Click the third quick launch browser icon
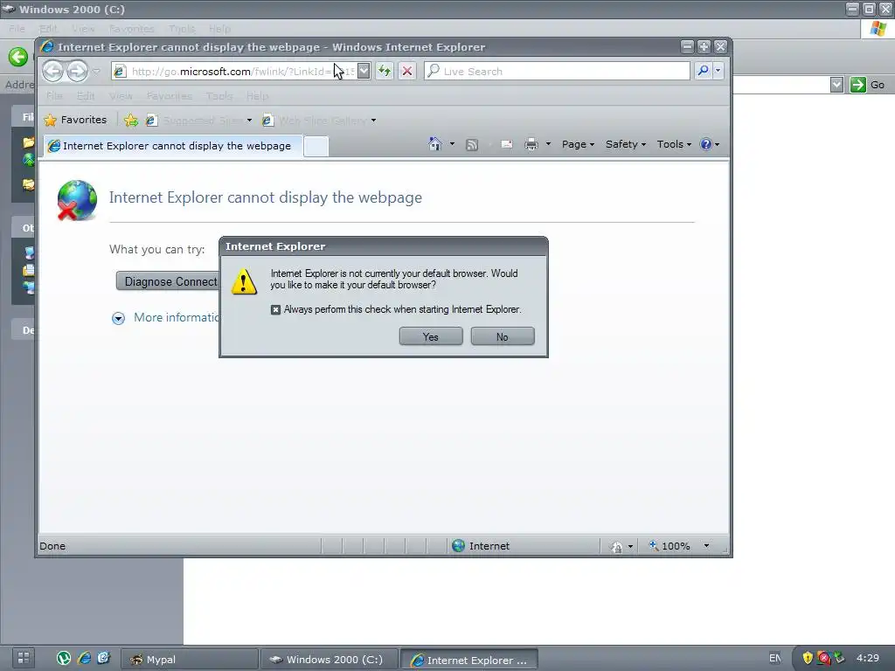895x671 pixels. click(103, 659)
